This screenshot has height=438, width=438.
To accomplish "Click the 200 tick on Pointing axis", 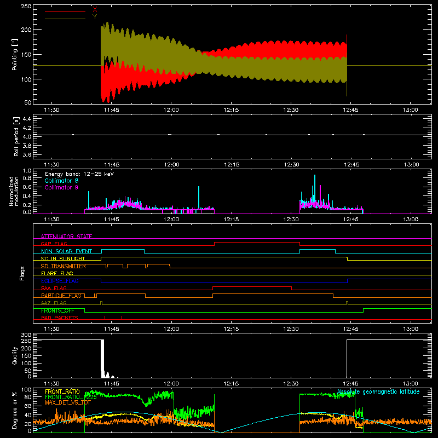I will (x=26, y=30).
